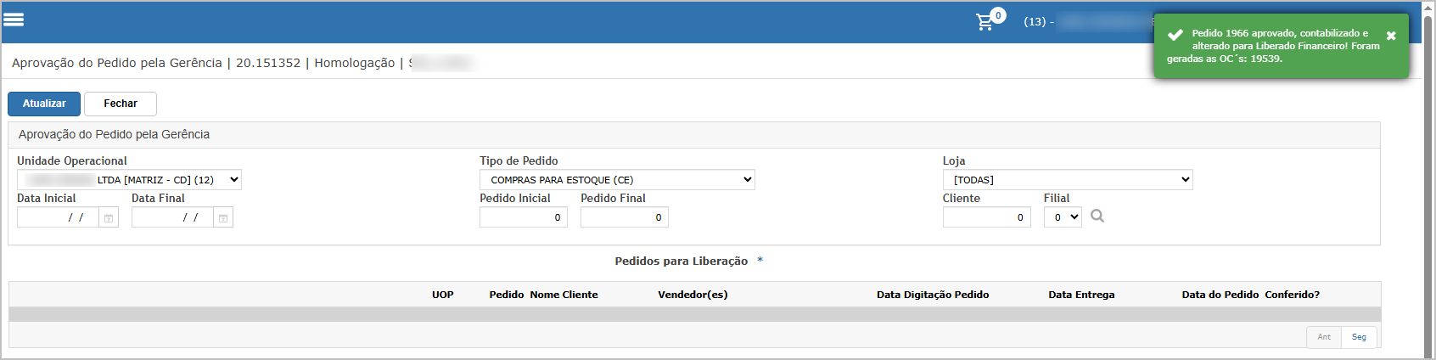This screenshot has width=1436, height=360.
Task: Sort by the Nome Cliente column header
Action: pyautogui.click(x=564, y=295)
